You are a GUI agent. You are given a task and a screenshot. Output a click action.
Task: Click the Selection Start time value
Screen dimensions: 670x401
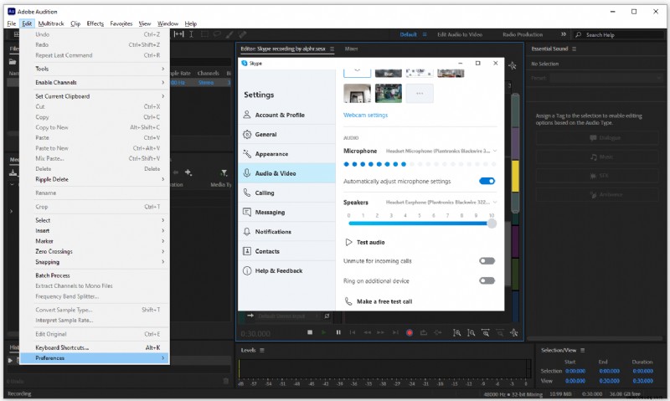(x=575, y=371)
